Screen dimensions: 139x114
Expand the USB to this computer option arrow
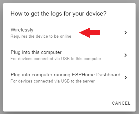coord(126,55)
